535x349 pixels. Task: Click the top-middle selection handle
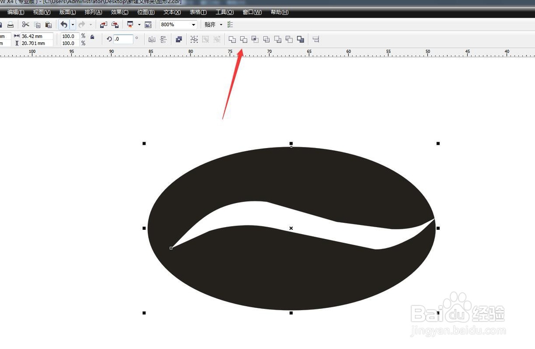[291, 143]
